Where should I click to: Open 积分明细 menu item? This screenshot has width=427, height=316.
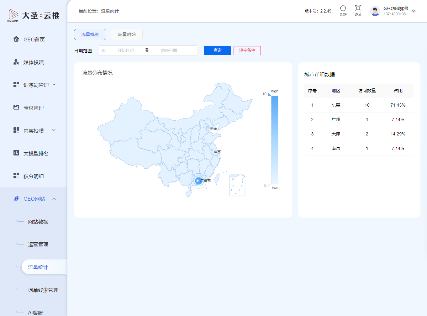pos(34,176)
